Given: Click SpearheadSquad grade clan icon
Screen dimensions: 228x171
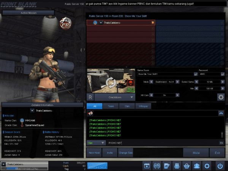Looking at the screenshot, I should pyautogui.click(x=22, y=125).
